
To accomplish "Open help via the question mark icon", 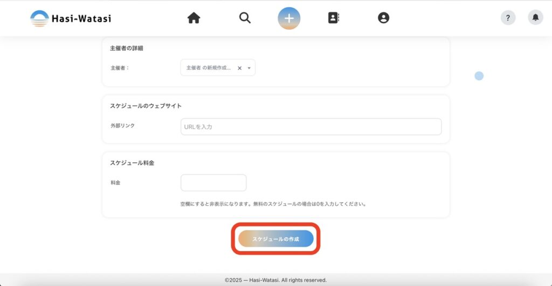I will point(508,18).
